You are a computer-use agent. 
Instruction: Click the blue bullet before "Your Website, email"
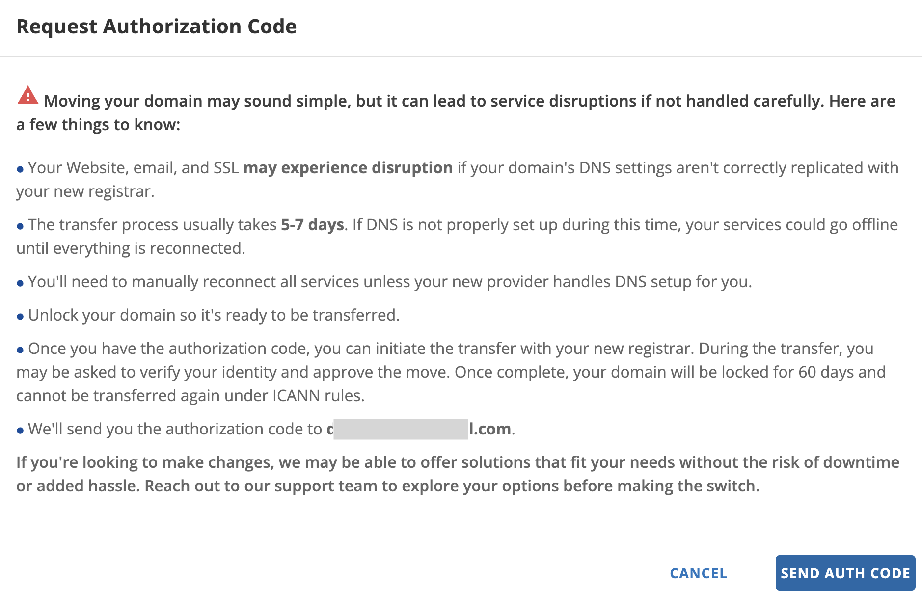pyautogui.click(x=20, y=169)
